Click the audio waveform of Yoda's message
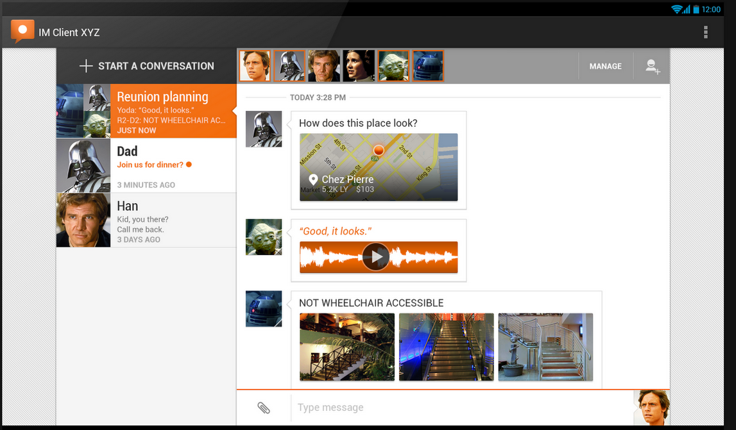Screen dimensions: 736x430 [x=379, y=257]
